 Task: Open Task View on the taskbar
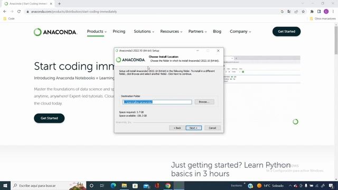[102, 185]
